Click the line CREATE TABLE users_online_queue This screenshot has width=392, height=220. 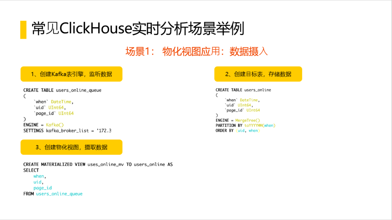62,90
